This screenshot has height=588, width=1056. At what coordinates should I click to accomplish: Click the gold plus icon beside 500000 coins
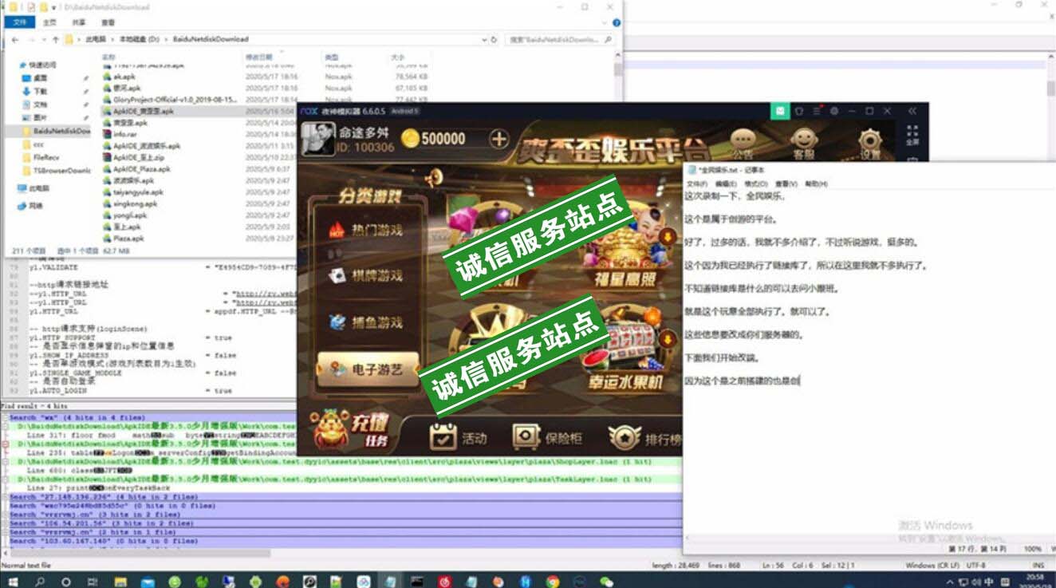pyautogui.click(x=498, y=139)
